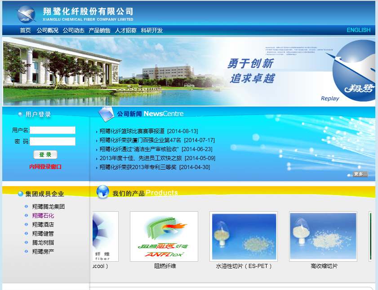
Task: Open the 首页 menu item
Action: point(25,31)
